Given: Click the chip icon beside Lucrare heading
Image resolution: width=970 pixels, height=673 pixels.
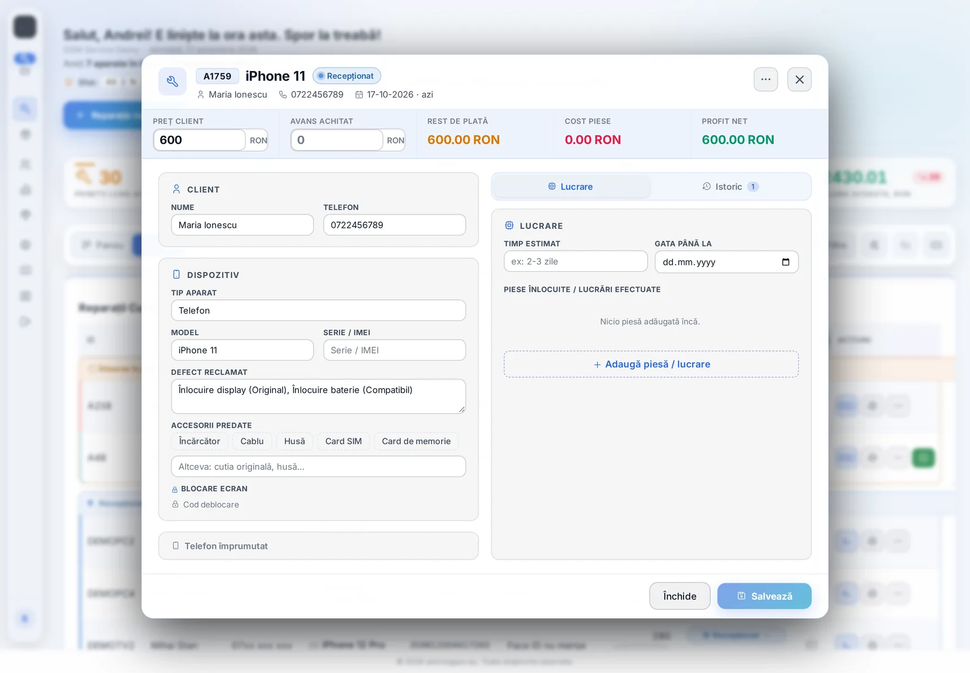Looking at the screenshot, I should pos(509,225).
